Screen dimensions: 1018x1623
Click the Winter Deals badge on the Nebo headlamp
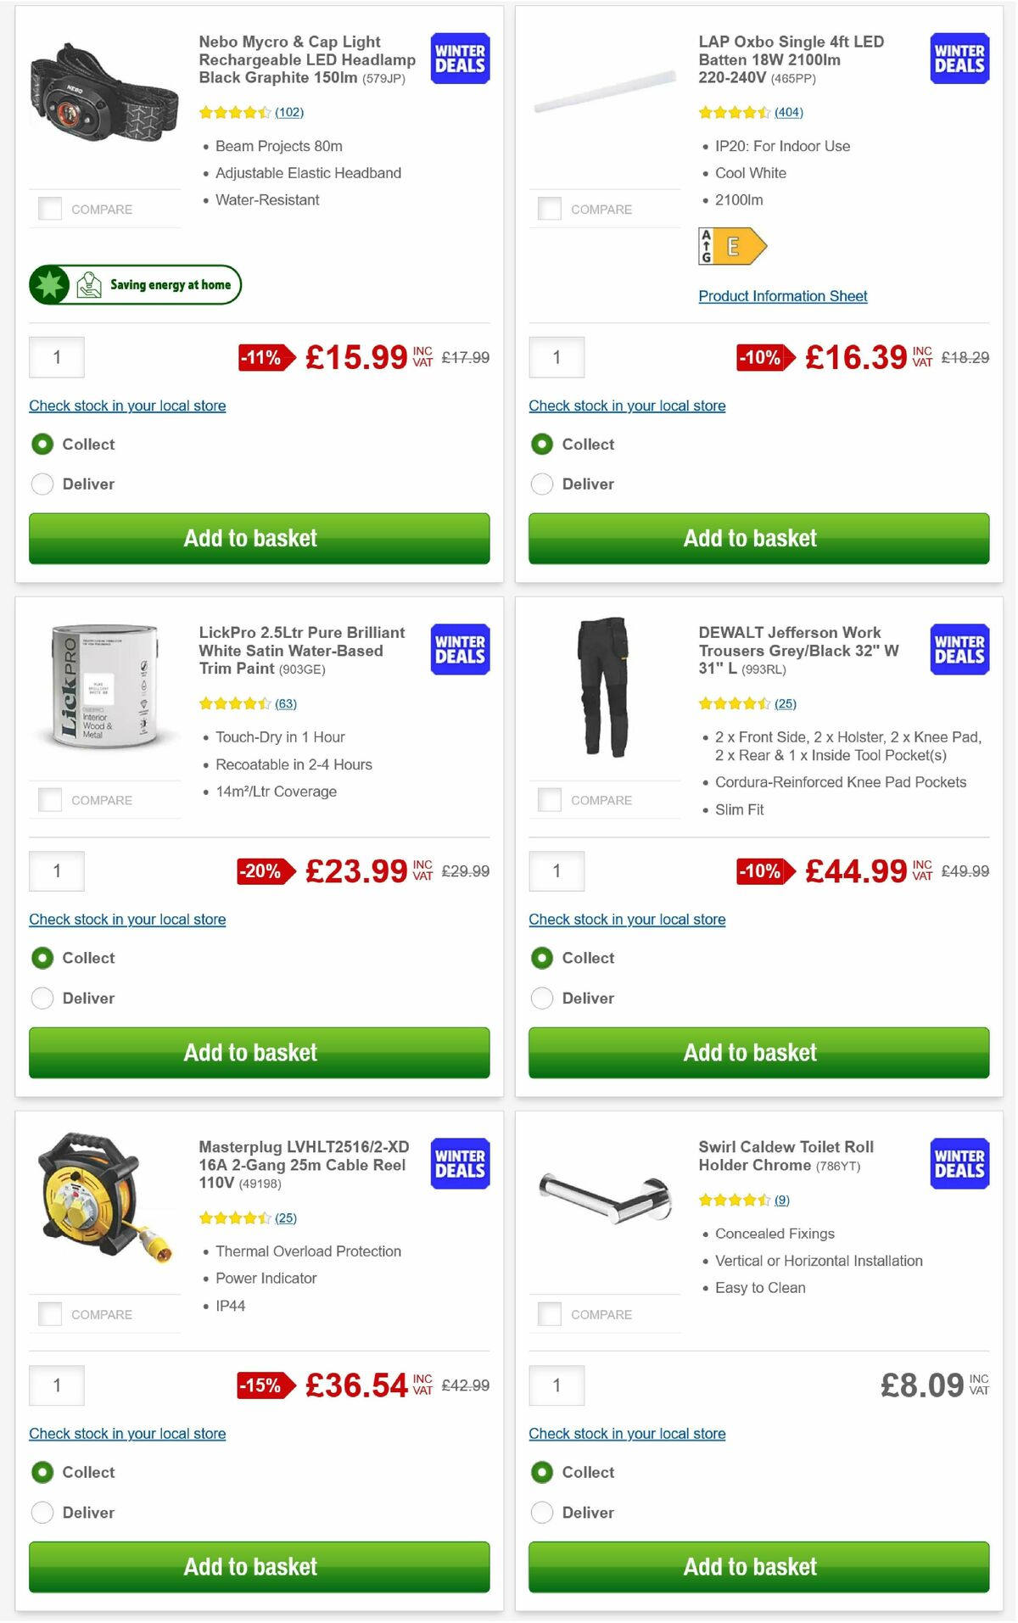[459, 59]
